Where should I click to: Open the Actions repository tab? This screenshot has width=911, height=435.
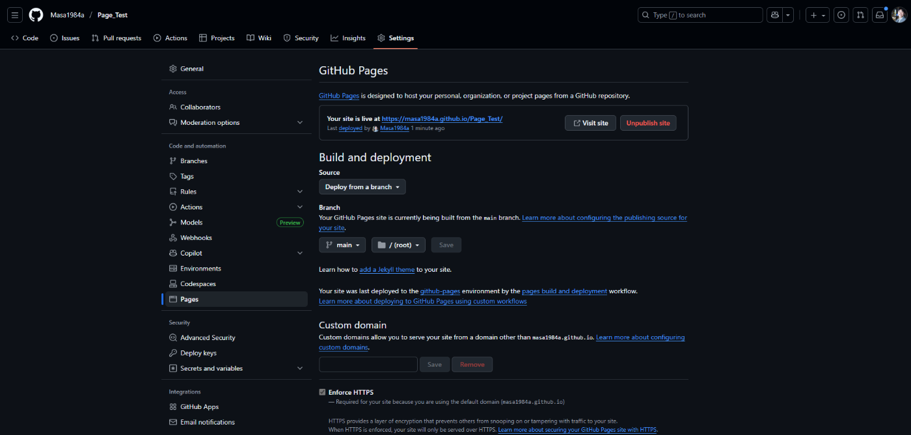pos(170,38)
